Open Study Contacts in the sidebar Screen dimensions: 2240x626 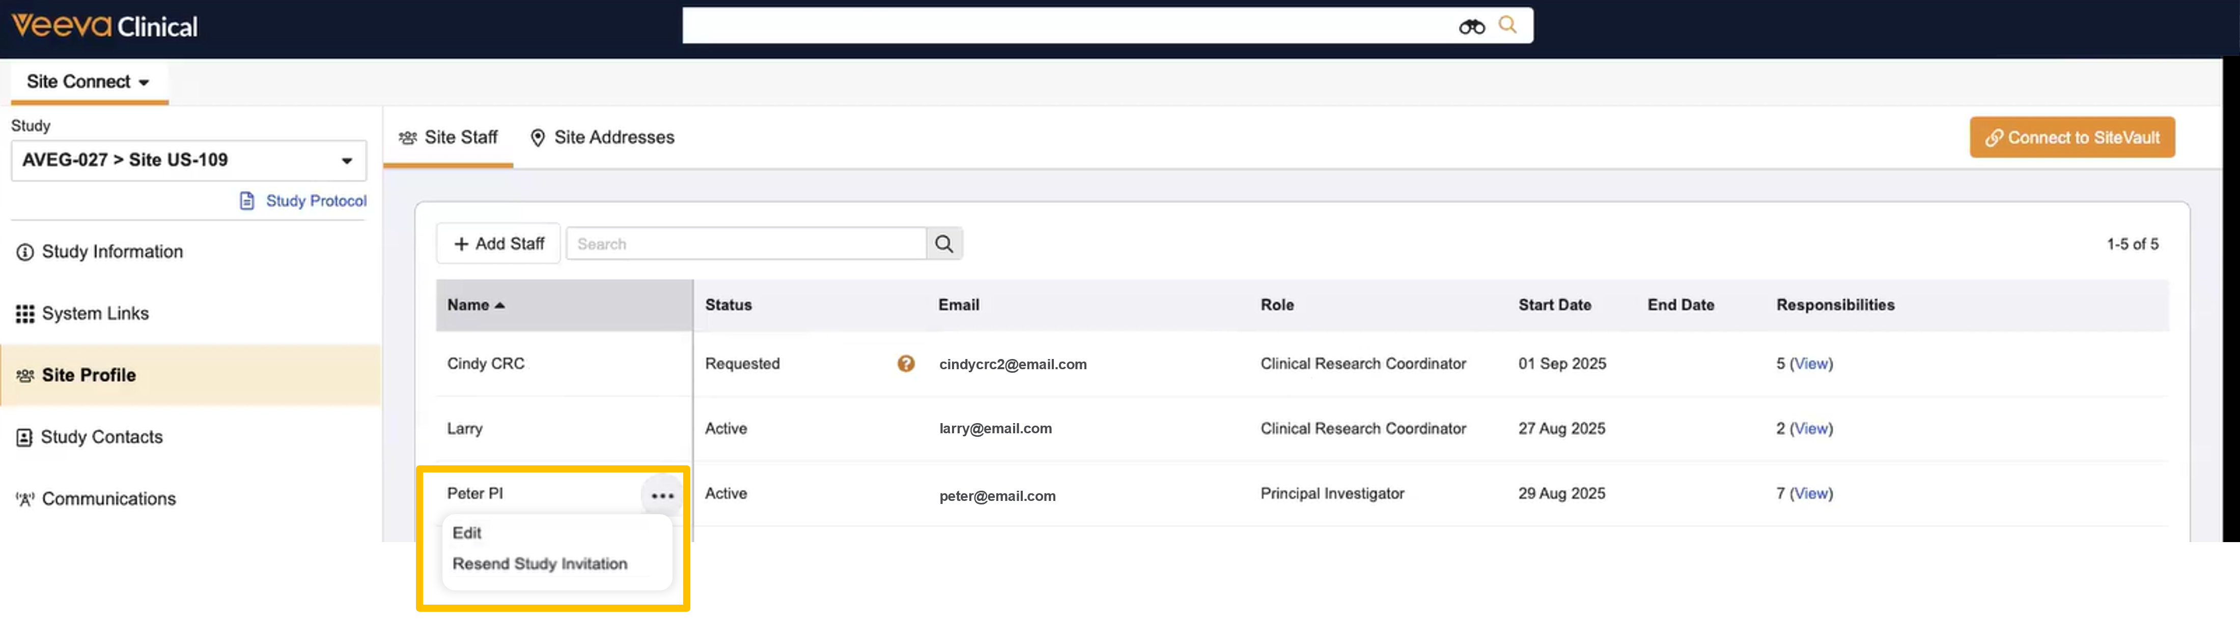pos(101,438)
